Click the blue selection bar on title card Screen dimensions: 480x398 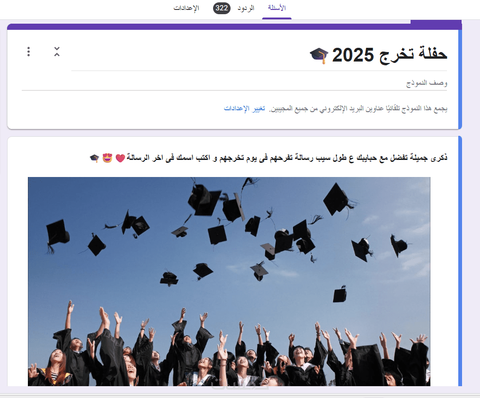460,80
